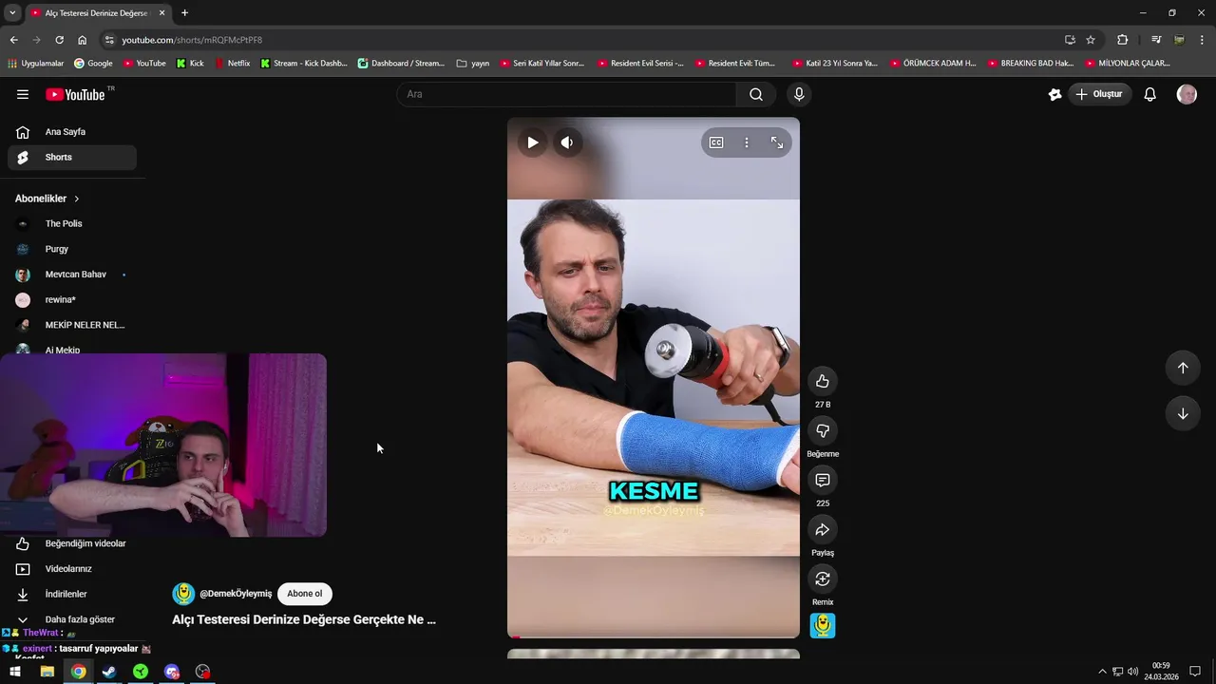Open the experimental features sparkle icon
Viewport: 1216px width, 684px height.
pyautogui.click(x=1054, y=94)
